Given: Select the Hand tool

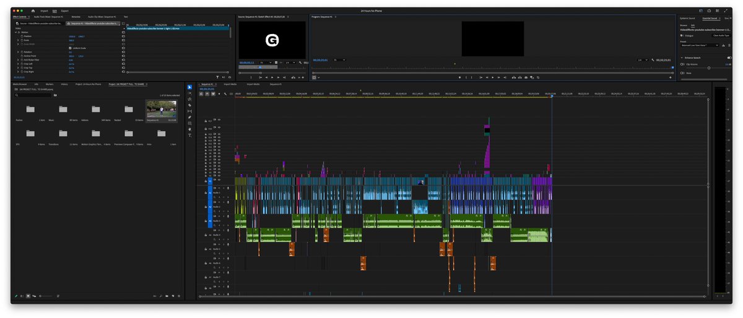Looking at the screenshot, I should click(189, 129).
